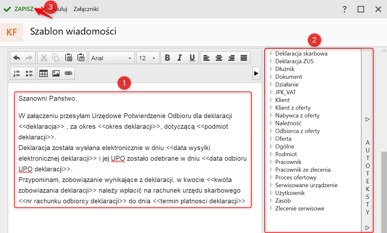Align text to the right
Viewport: 387px width, 233px height.
click(x=231, y=58)
